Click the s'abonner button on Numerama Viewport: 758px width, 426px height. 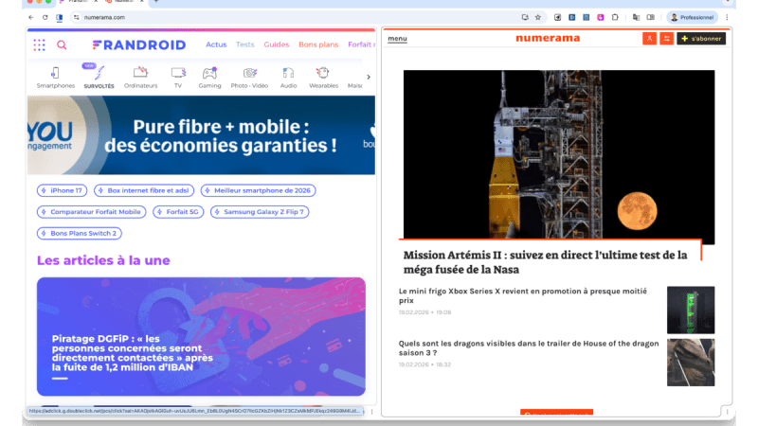[x=701, y=39]
